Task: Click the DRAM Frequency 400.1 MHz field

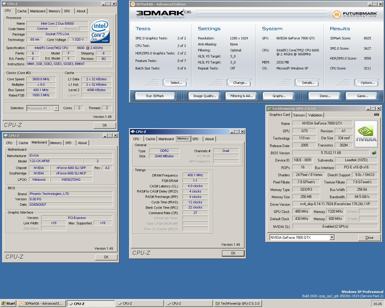Action: (195, 175)
